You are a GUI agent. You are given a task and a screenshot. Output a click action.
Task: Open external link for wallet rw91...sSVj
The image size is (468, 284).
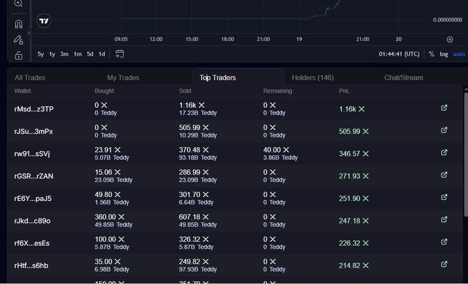[444, 153]
